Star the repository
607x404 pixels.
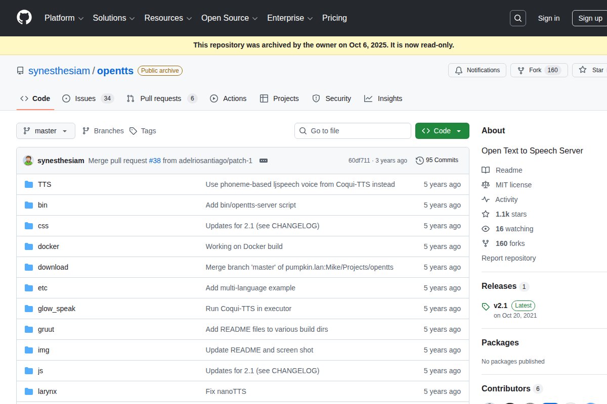[x=591, y=70]
